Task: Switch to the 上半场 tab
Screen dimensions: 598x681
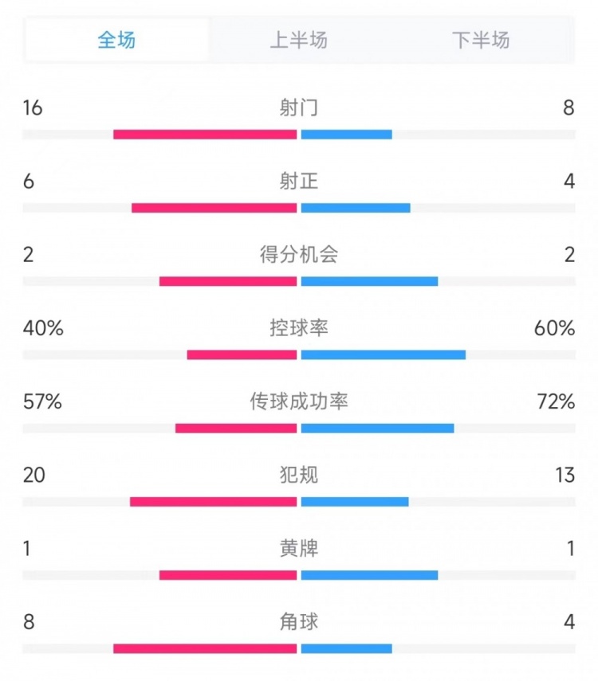Action: [299, 40]
